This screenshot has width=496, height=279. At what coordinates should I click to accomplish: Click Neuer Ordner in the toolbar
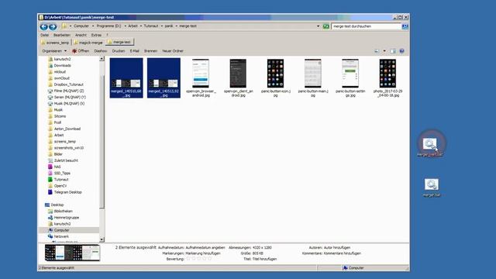[x=173, y=51]
